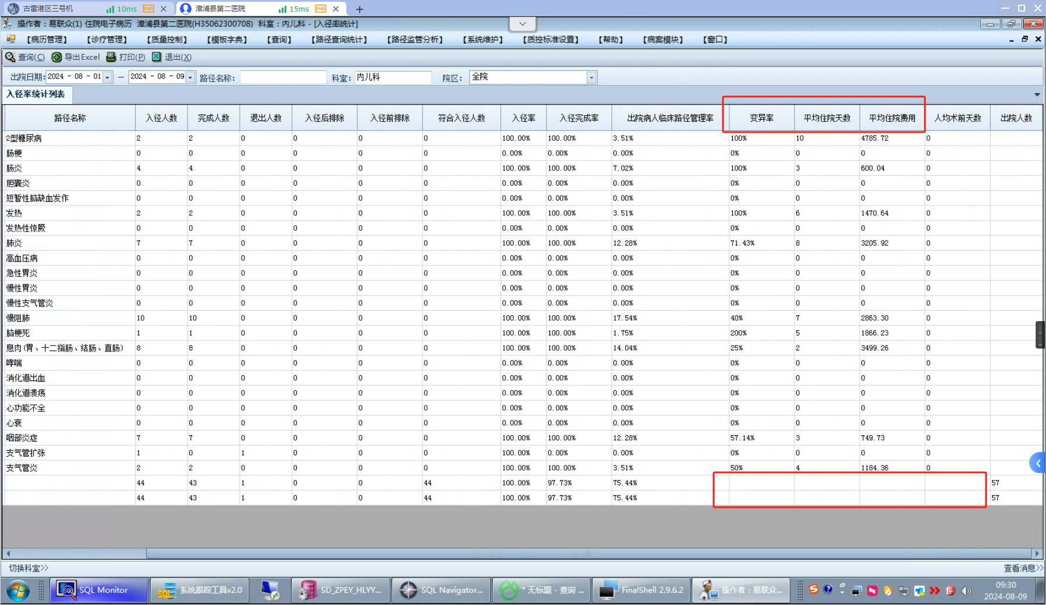The image size is (1046, 605).
Task: Expand the 院区 combo box
Action: pyautogui.click(x=591, y=77)
